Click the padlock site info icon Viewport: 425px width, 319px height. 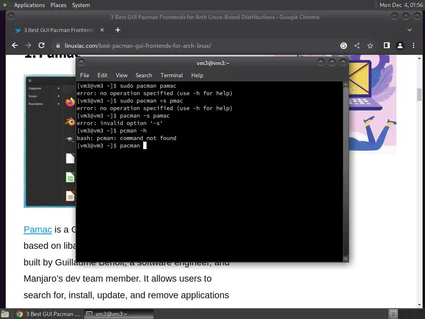pyautogui.click(x=58, y=46)
